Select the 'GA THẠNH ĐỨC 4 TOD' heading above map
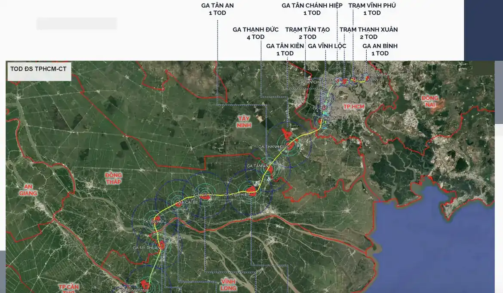The height and width of the screenshot is (293, 503). [x=256, y=34]
